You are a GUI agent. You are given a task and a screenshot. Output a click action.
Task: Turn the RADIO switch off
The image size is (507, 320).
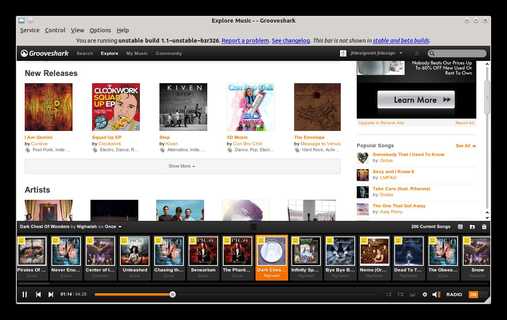coord(478,295)
